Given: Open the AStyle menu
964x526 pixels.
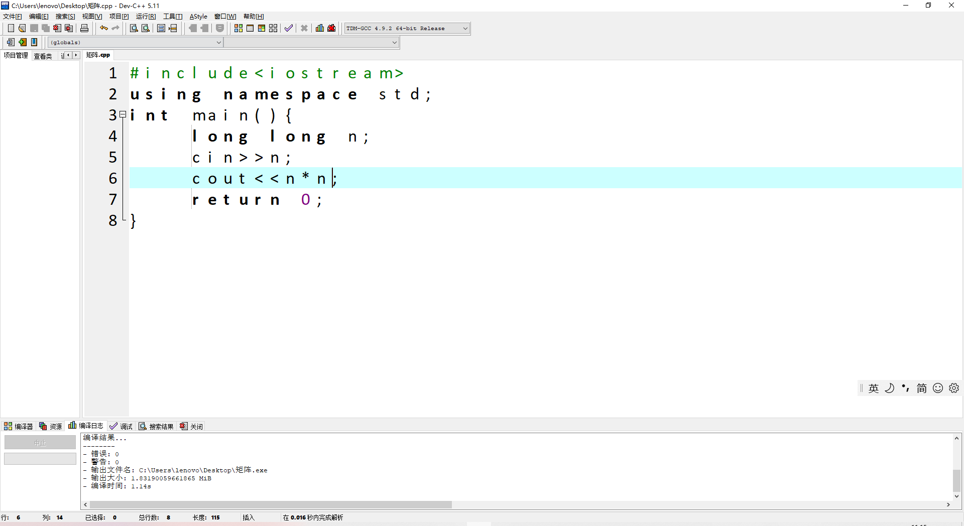Looking at the screenshot, I should [198, 17].
